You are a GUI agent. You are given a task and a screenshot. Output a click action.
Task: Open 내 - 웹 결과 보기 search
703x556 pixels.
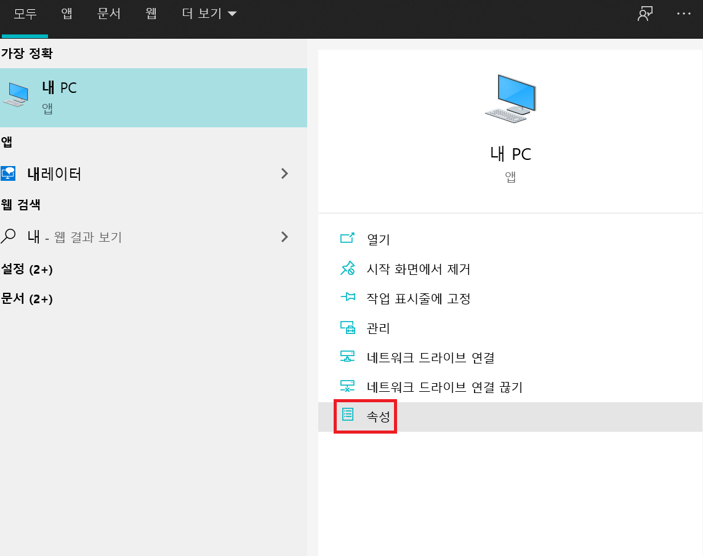[153, 237]
